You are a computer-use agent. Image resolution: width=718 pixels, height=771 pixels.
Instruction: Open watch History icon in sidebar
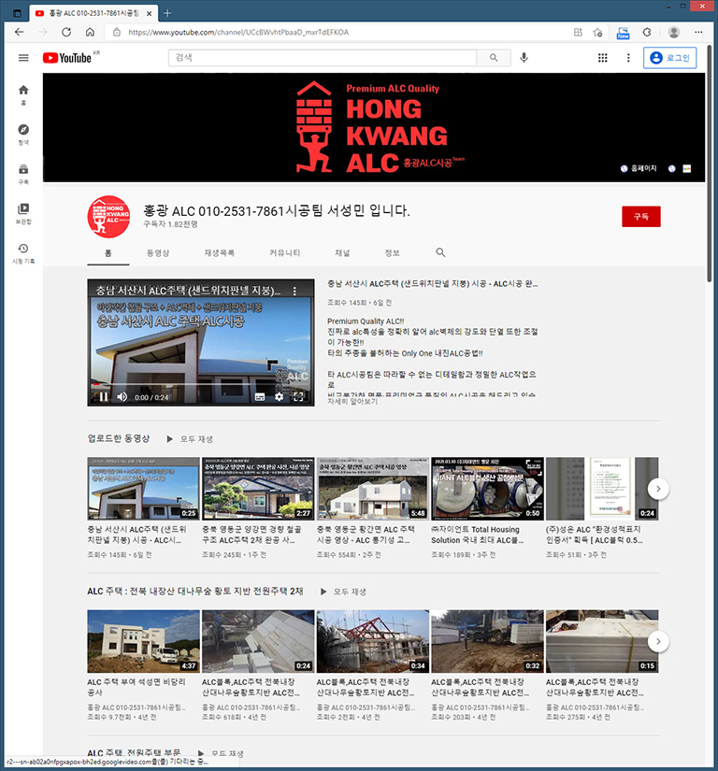23,253
